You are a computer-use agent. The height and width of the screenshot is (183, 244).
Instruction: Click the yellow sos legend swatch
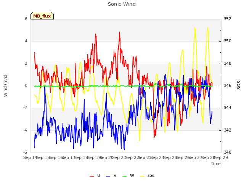(x=142, y=176)
